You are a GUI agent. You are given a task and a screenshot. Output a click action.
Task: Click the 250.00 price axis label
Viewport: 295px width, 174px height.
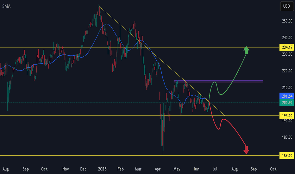287,21
